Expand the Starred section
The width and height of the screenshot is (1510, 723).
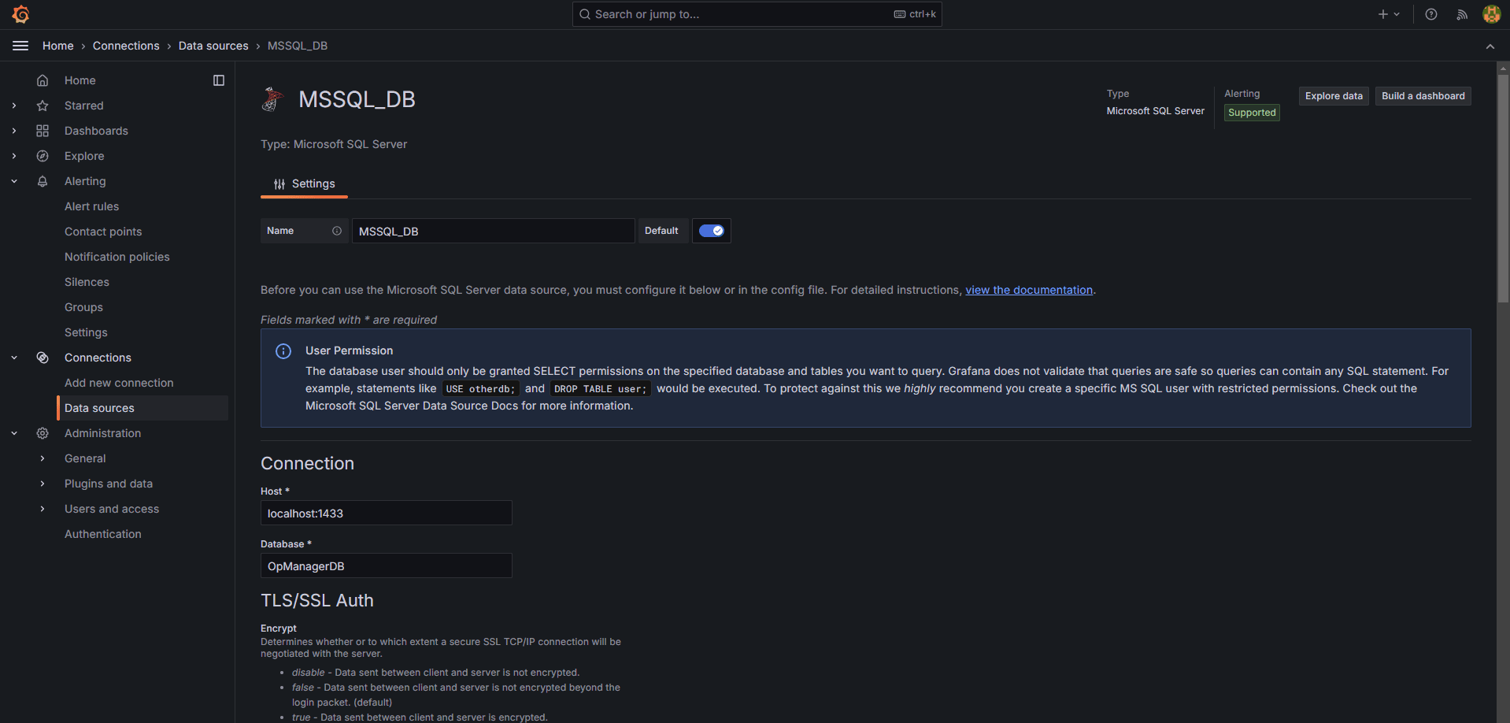pyautogui.click(x=14, y=106)
